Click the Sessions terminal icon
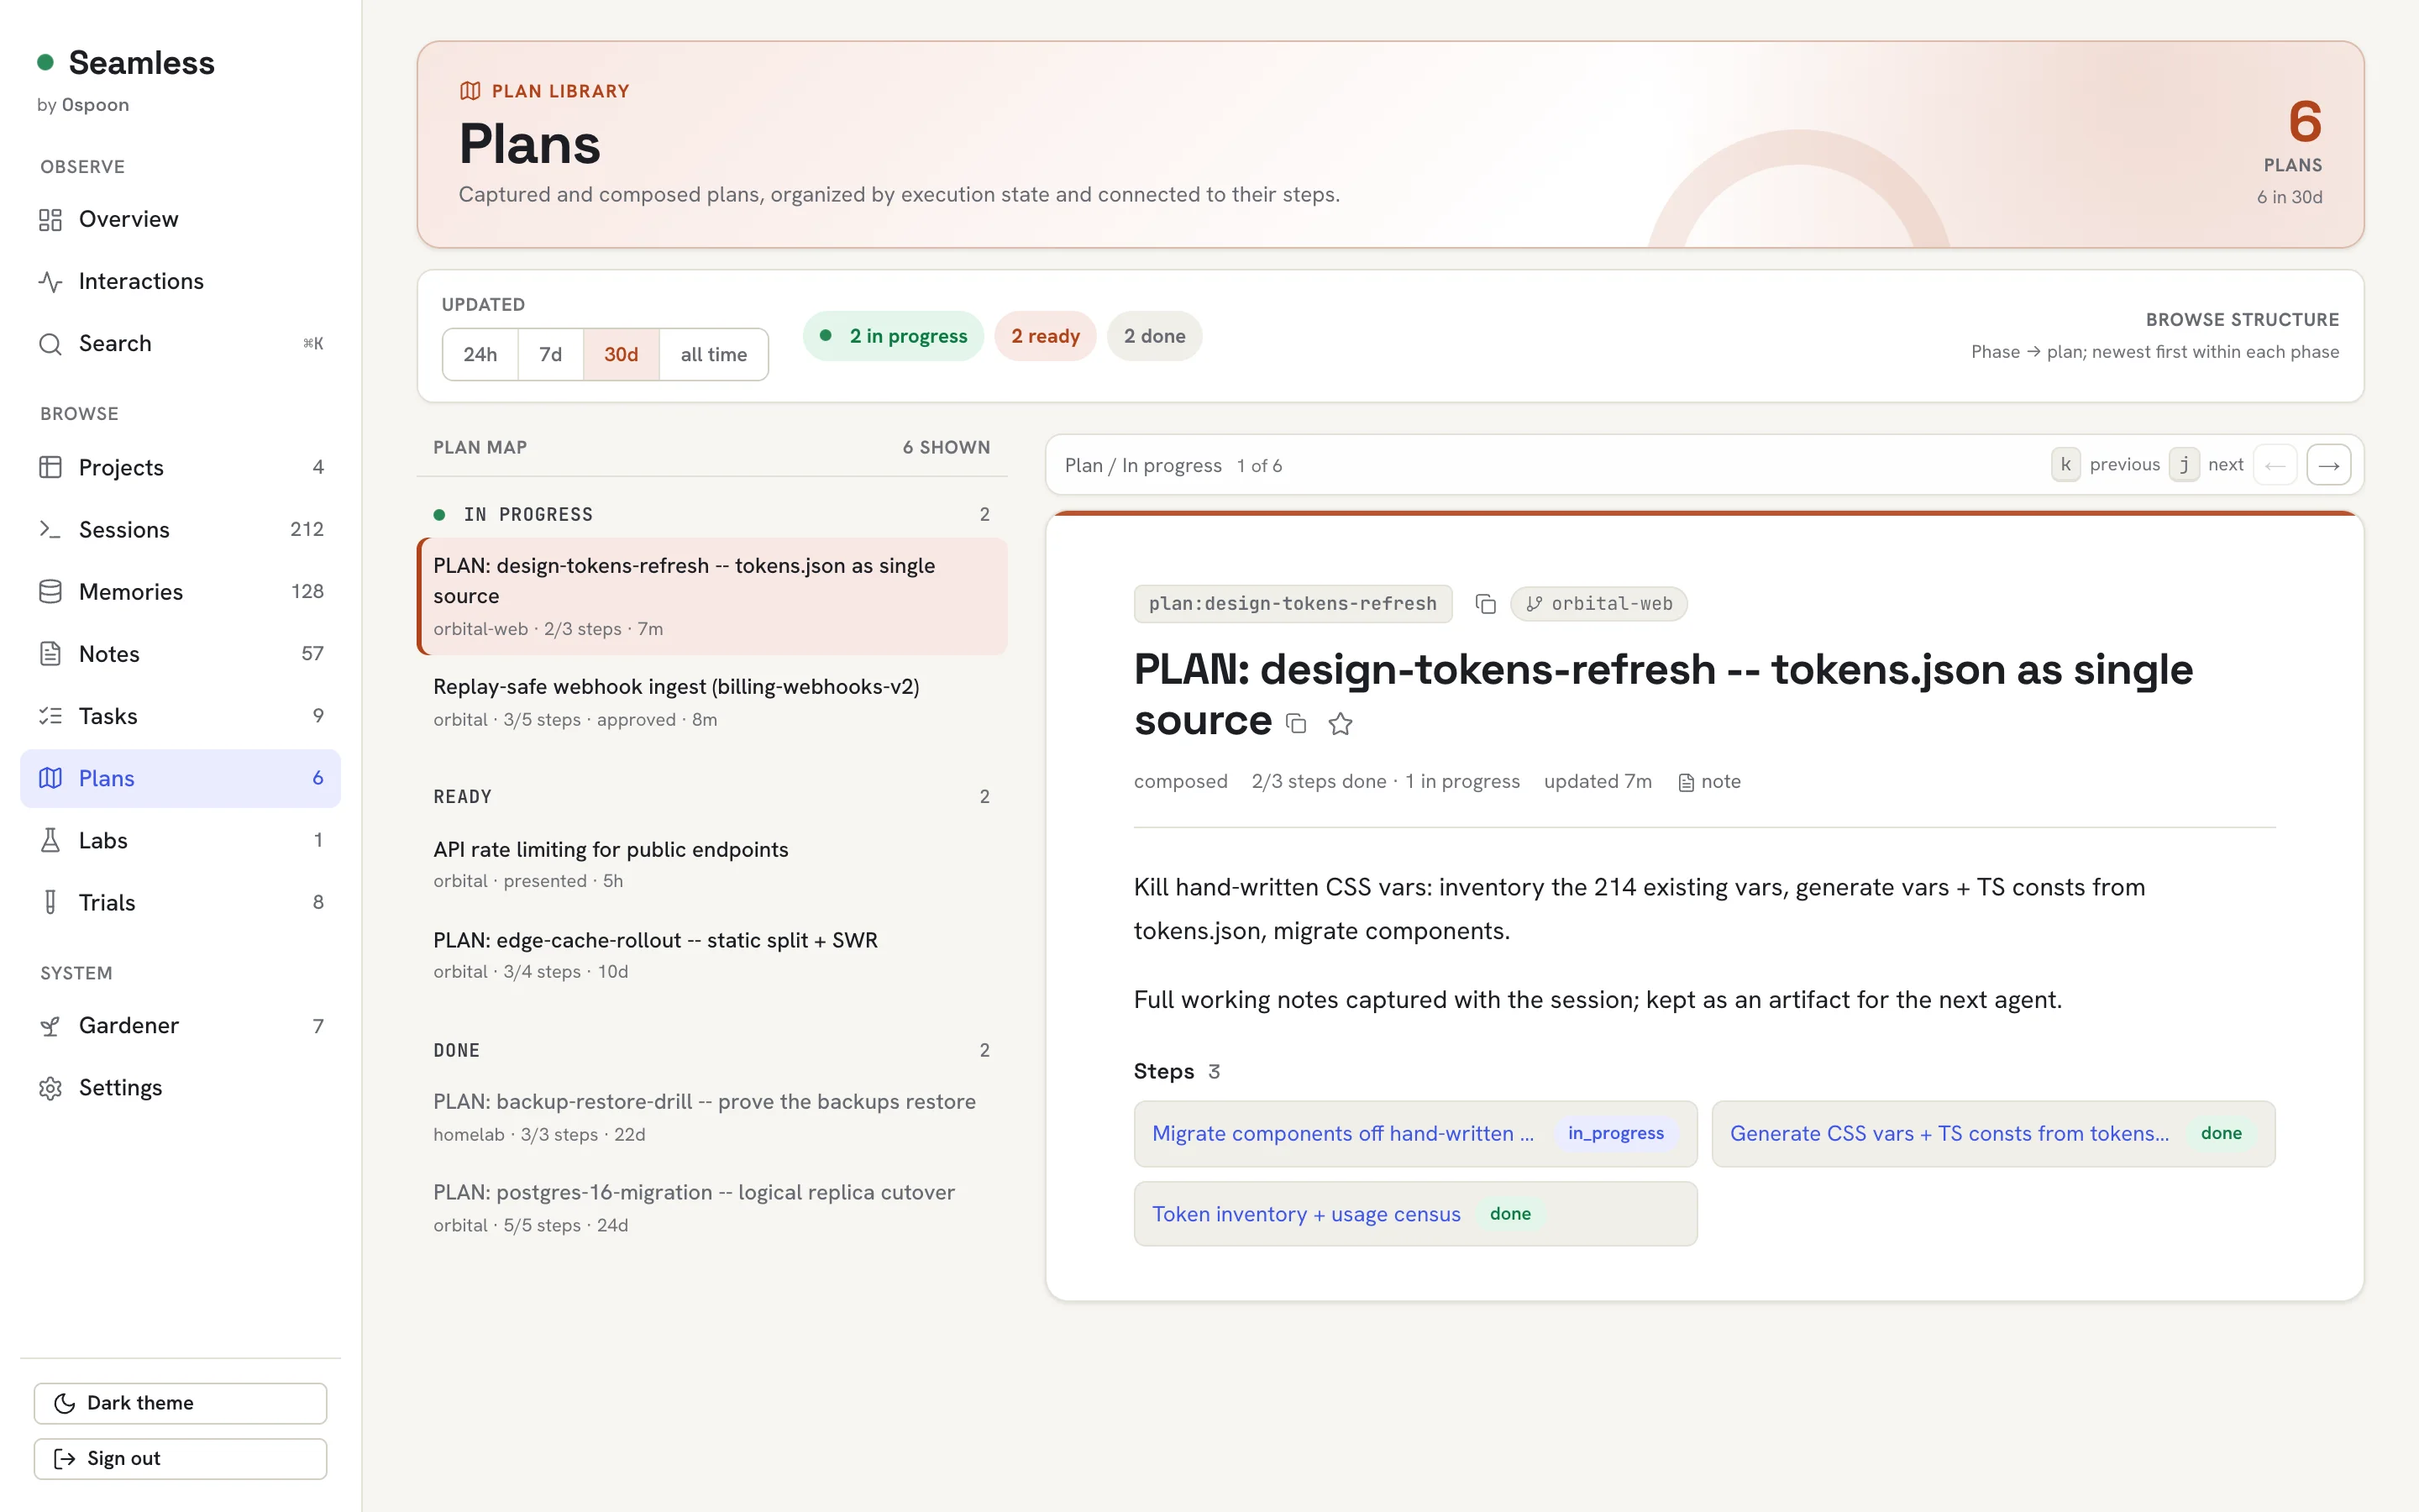 pyautogui.click(x=50, y=529)
